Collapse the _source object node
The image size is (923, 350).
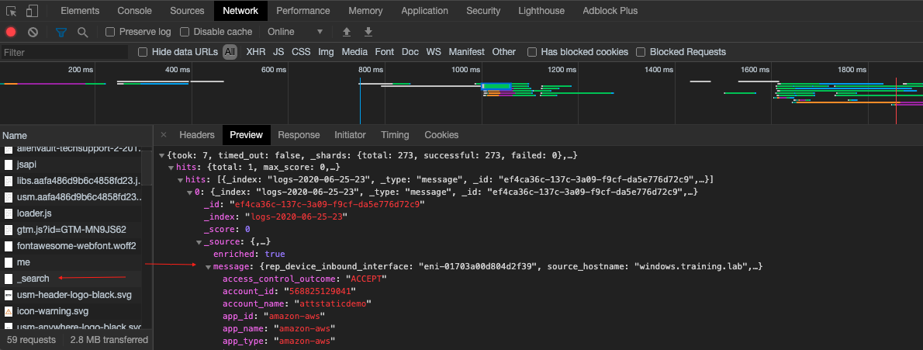pyautogui.click(x=199, y=241)
